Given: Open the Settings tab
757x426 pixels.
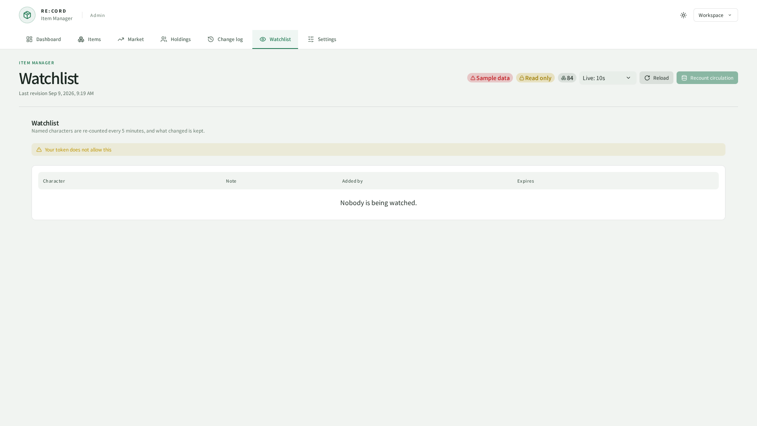Looking at the screenshot, I should (x=322, y=39).
